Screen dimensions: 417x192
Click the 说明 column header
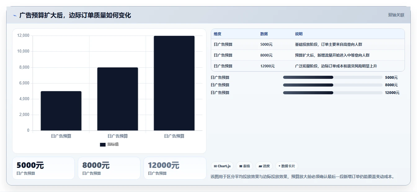tap(299, 34)
